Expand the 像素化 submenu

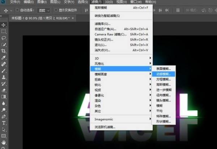[x=121, y=95]
